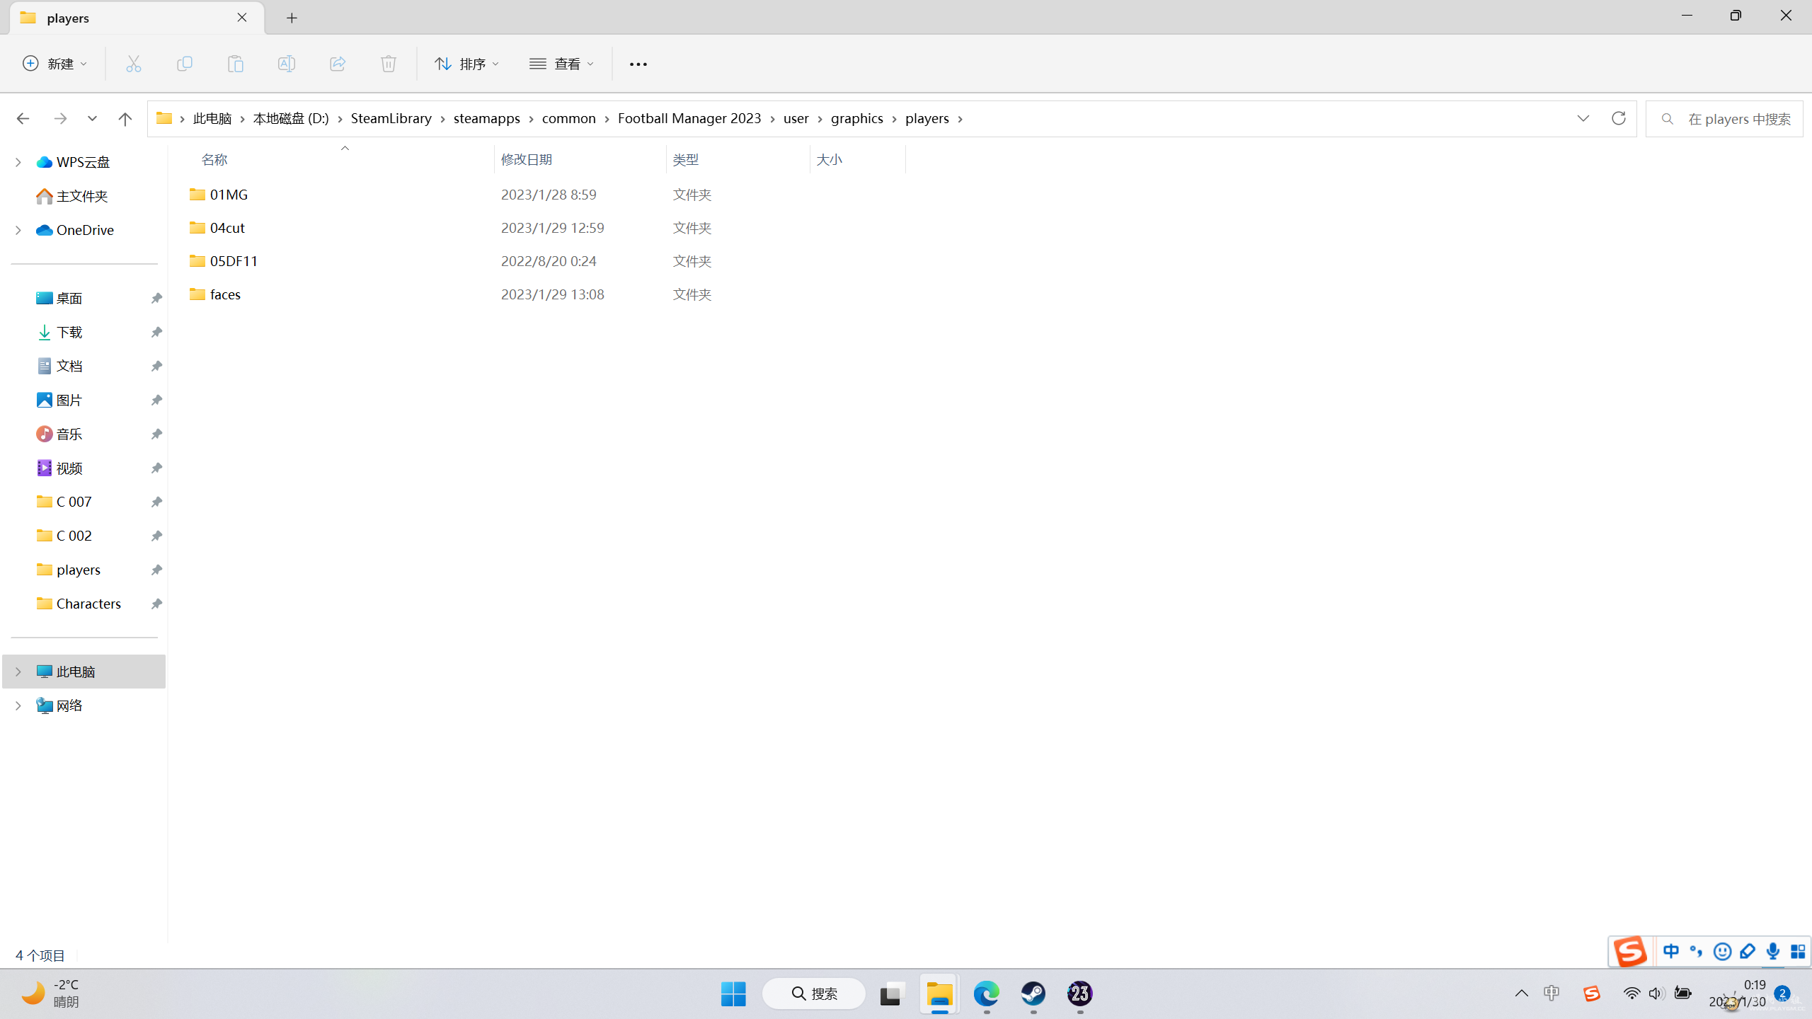Viewport: 1812px width, 1019px height.
Task: Click graphics in the address path
Action: (856, 118)
